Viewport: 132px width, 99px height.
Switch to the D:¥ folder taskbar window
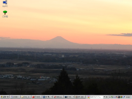(26, 97)
